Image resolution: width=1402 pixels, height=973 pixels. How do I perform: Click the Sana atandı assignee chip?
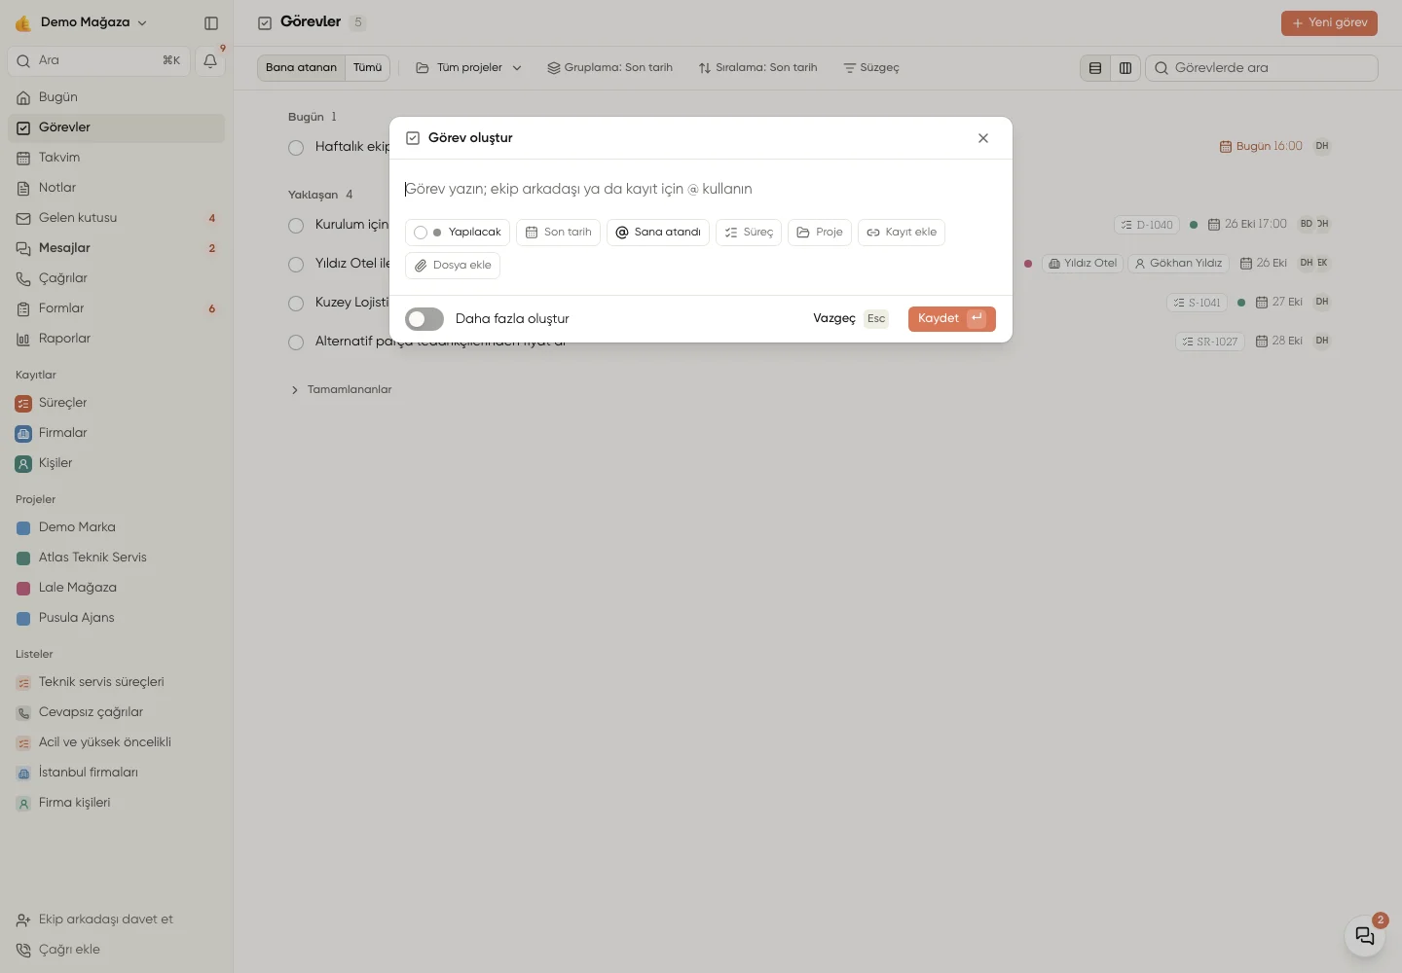coord(658,233)
